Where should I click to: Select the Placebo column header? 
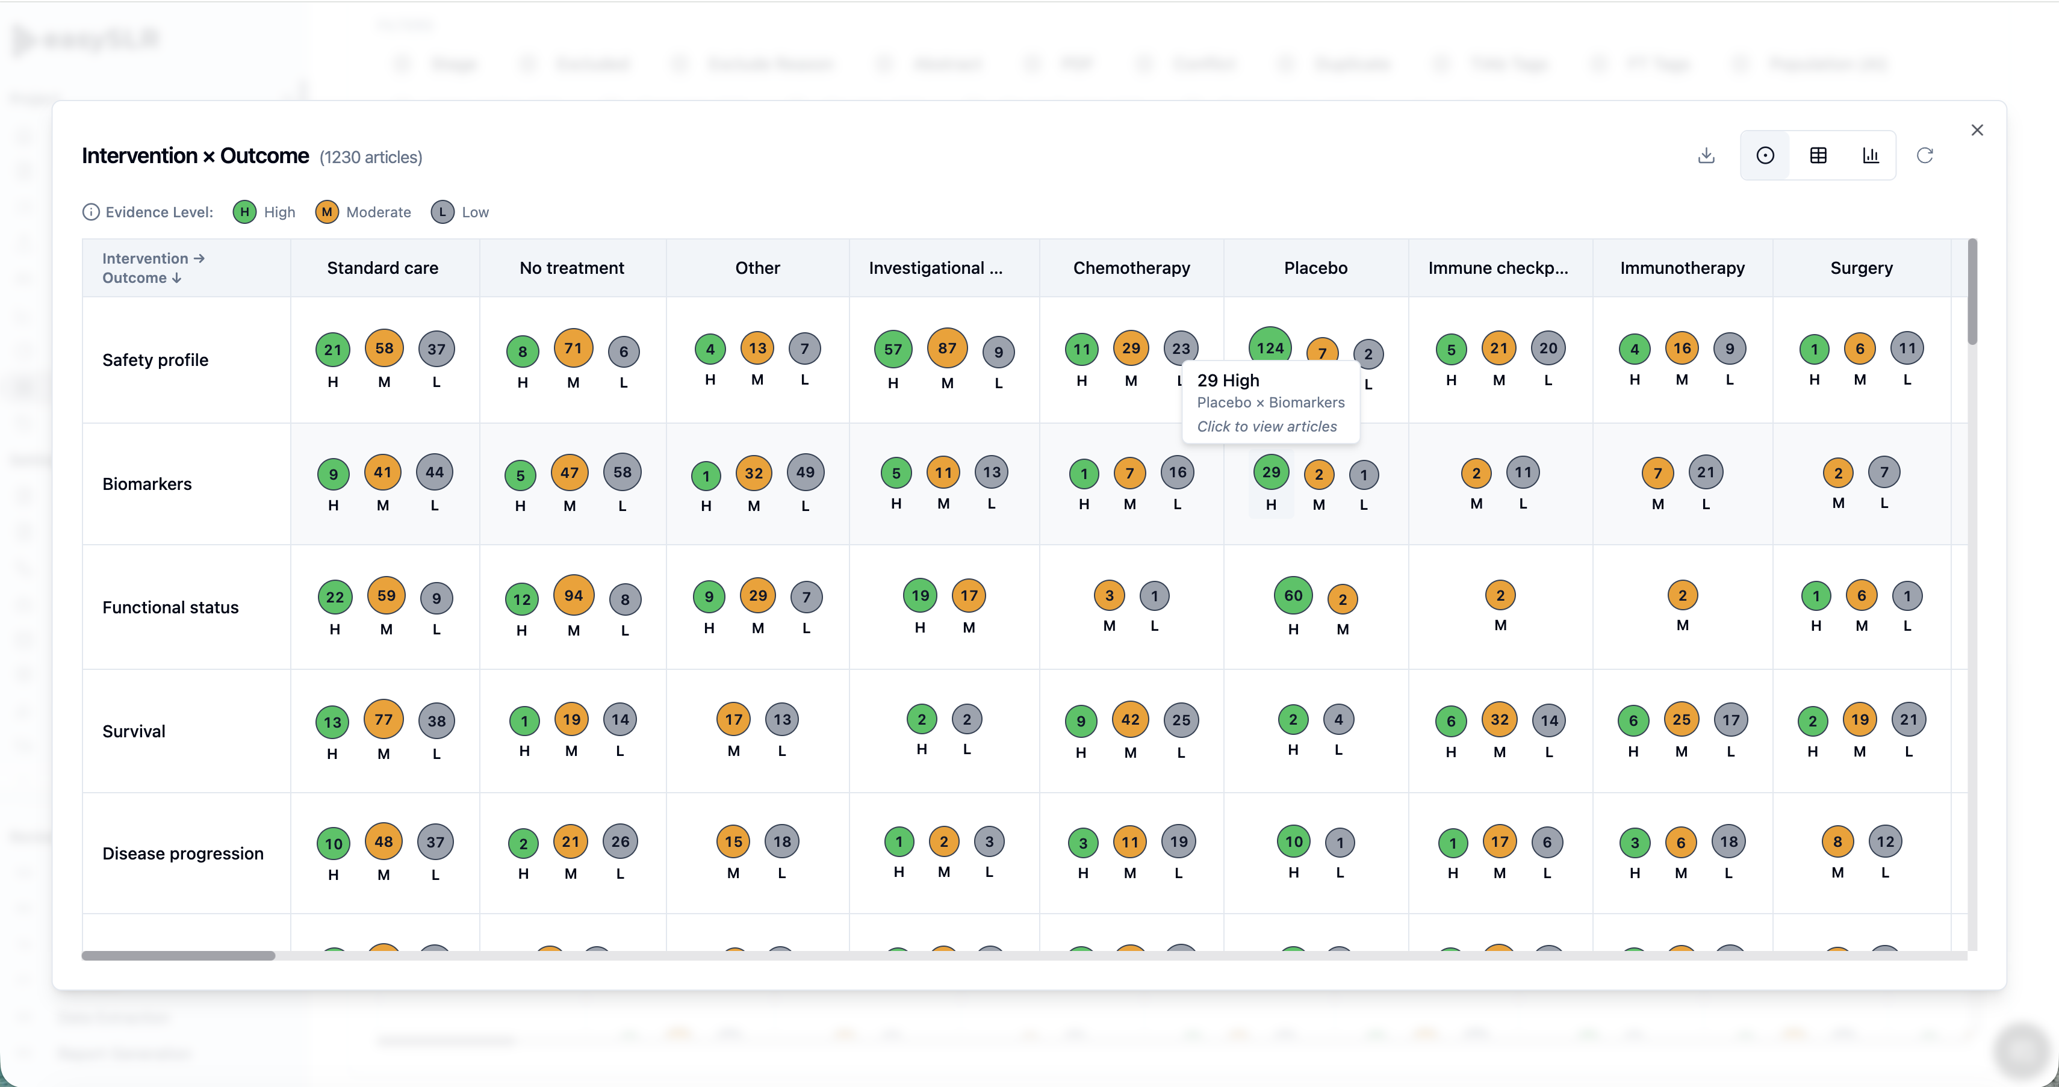pos(1315,268)
